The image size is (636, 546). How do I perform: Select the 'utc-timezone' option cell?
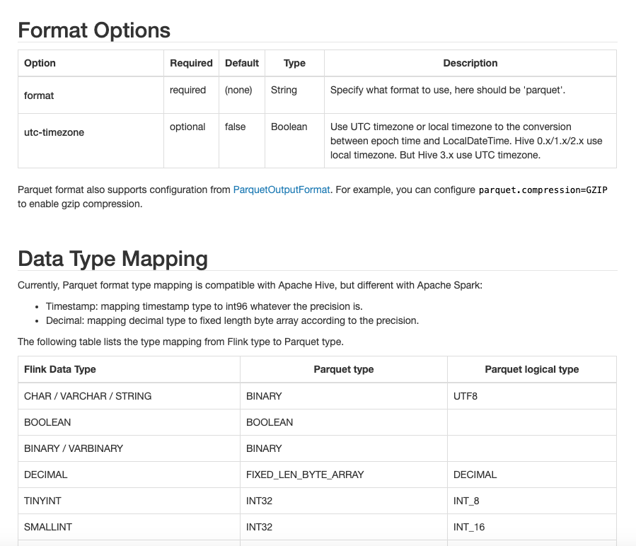(91, 141)
